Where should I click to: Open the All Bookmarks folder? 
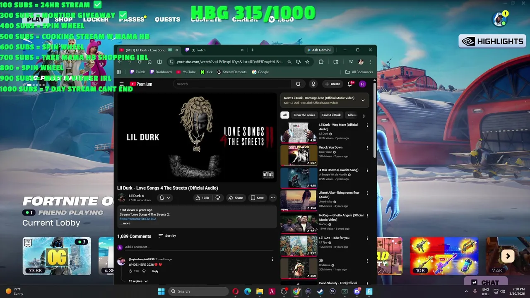click(359, 72)
